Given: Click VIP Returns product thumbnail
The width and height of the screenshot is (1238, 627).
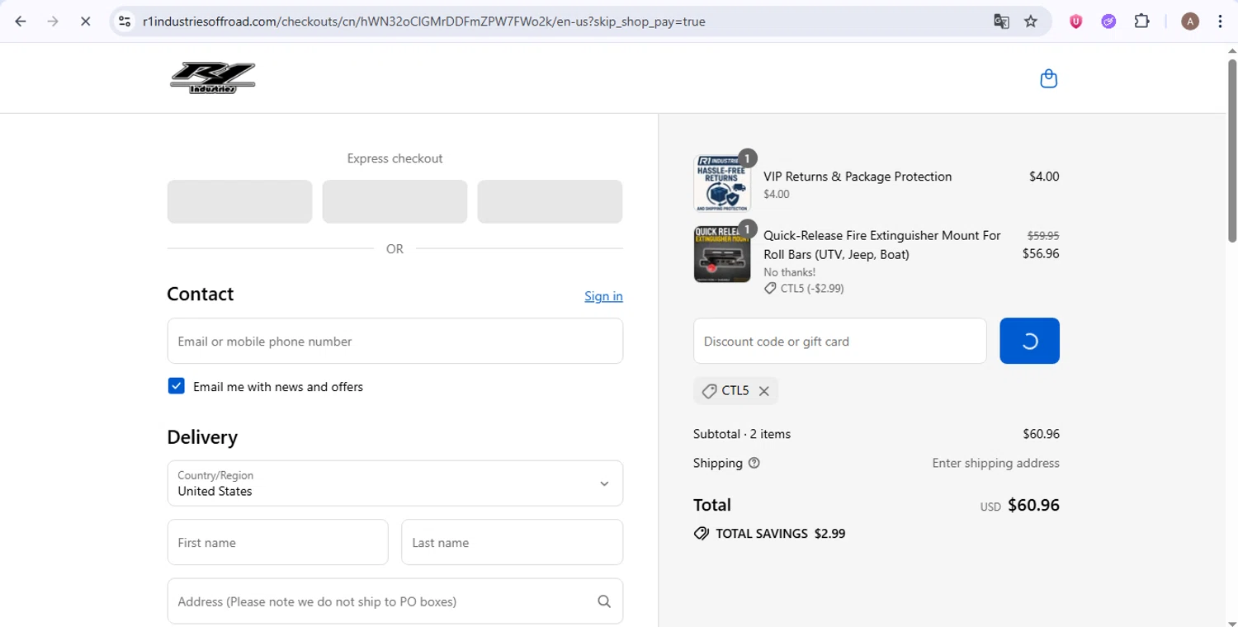Looking at the screenshot, I should (722, 183).
